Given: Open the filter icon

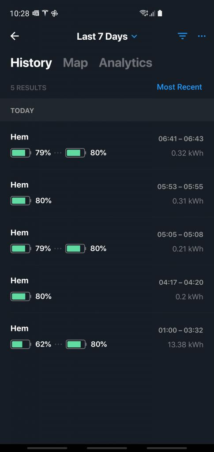Looking at the screenshot, I should pyautogui.click(x=182, y=36).
